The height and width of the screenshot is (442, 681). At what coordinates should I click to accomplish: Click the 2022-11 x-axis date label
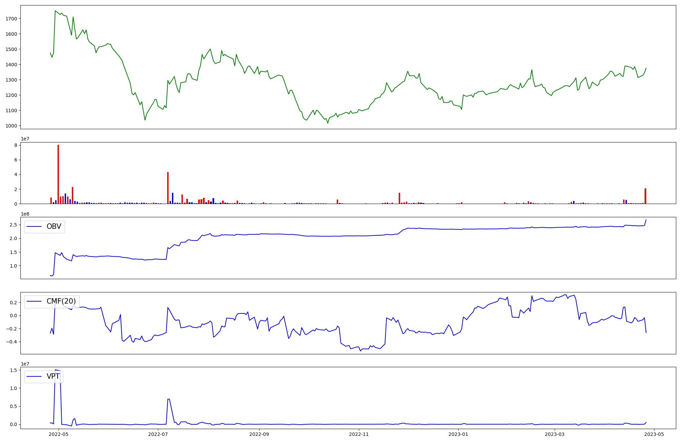click(359, 434)
